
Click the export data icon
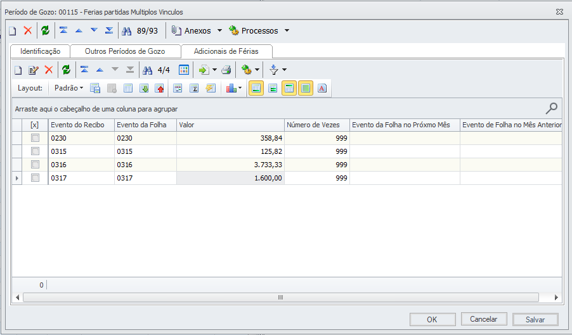(x=204, y=70)
